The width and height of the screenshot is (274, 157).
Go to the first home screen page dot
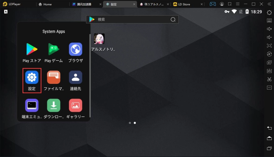[130, 123]
